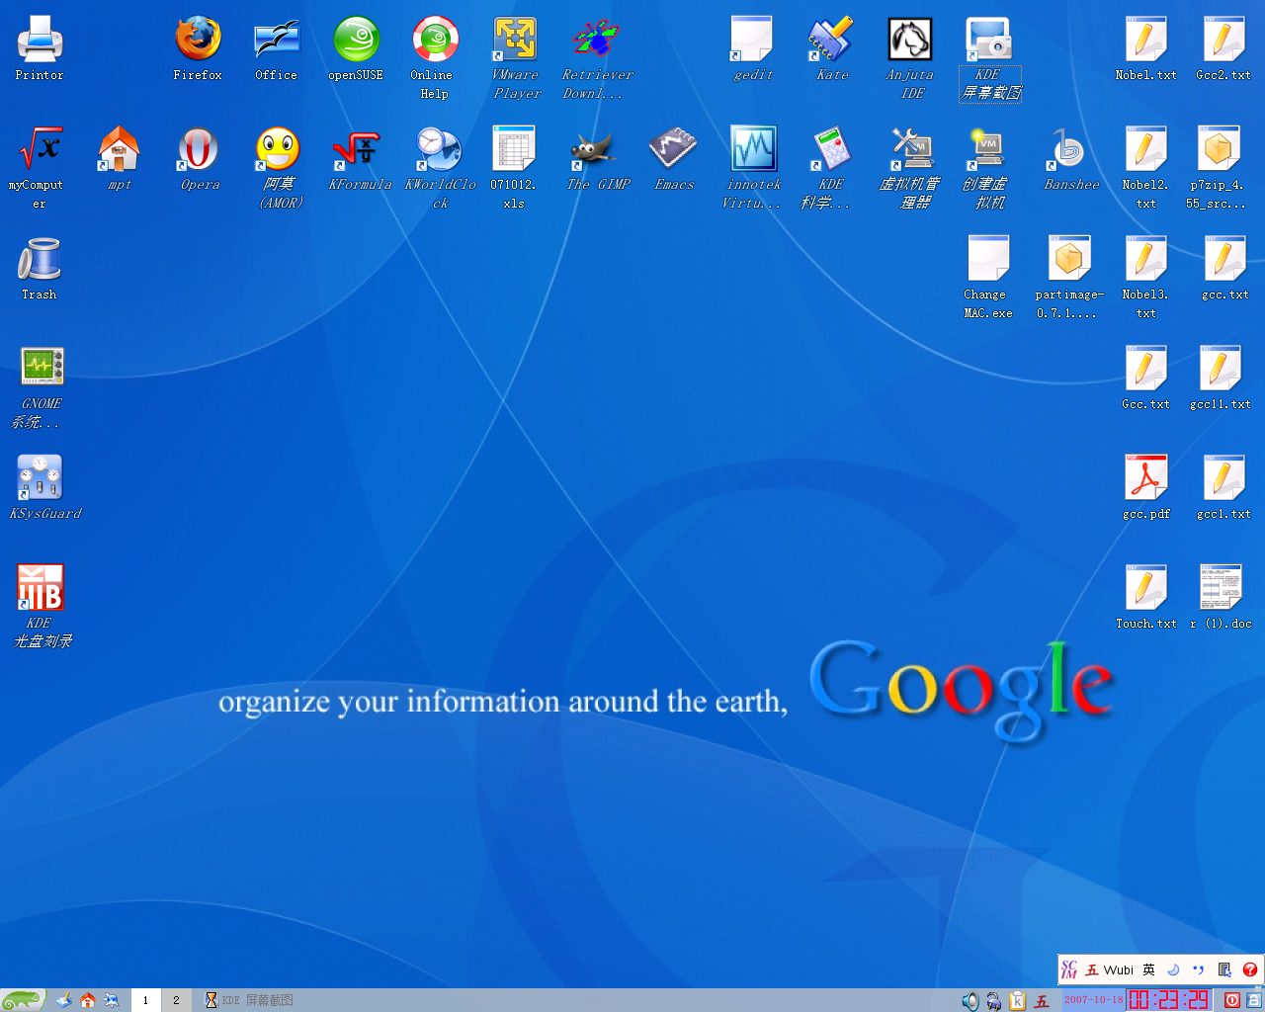The width and height of the screenshot is (1265, 1012).
Task: Click Show Desktop icon in the panel
Action: coord(64,1000)
